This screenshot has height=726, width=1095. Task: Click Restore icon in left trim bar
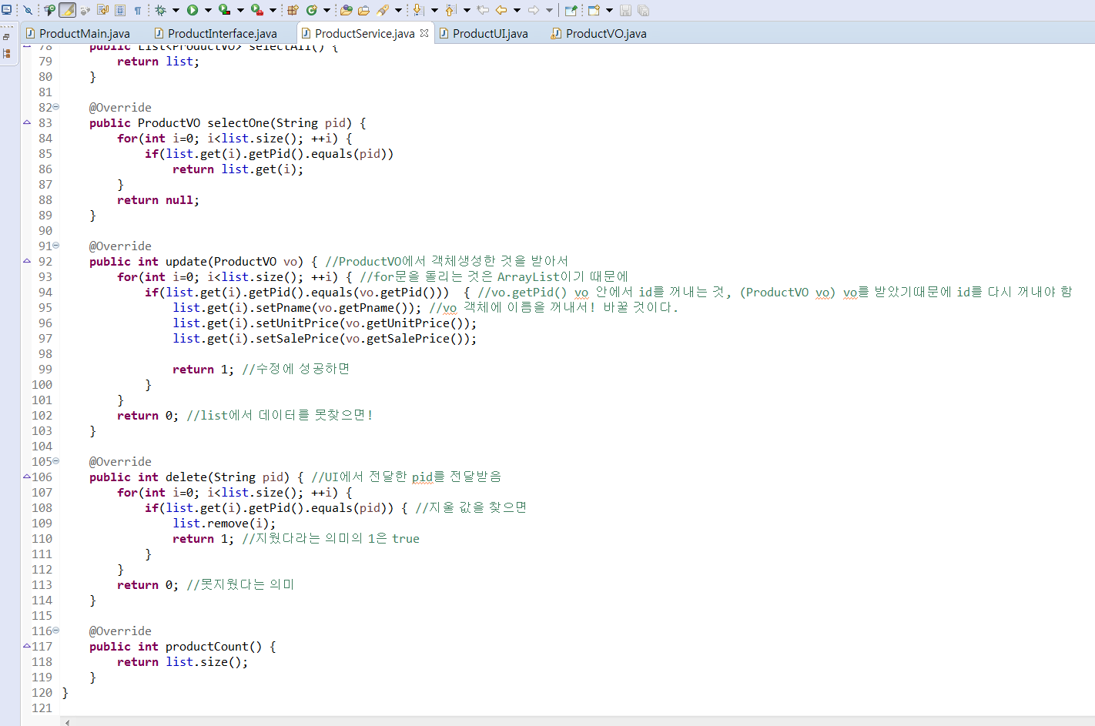[x=6, y=36]
